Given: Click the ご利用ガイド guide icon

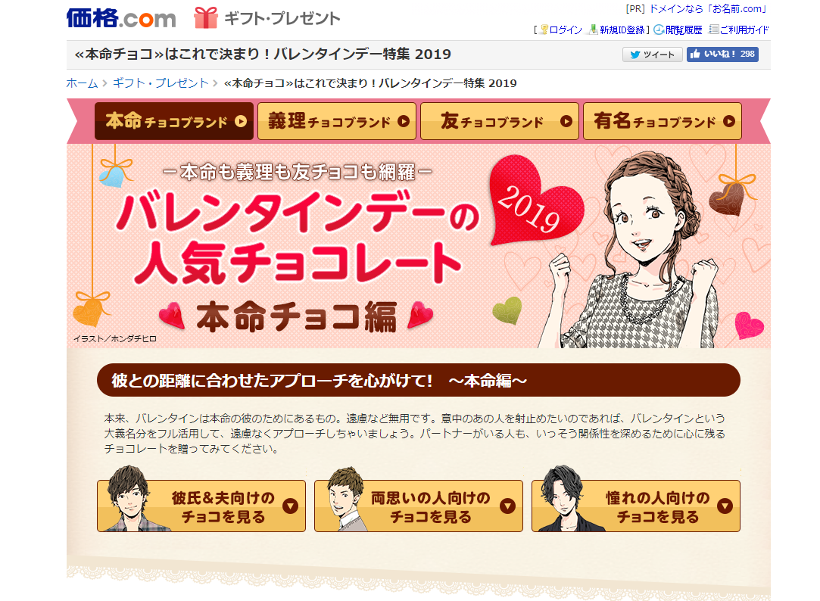Looking at the screenshot, I should [x=714, y=30].
